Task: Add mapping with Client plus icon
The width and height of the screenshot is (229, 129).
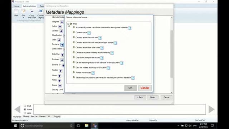Action: [x=59, y=40]
